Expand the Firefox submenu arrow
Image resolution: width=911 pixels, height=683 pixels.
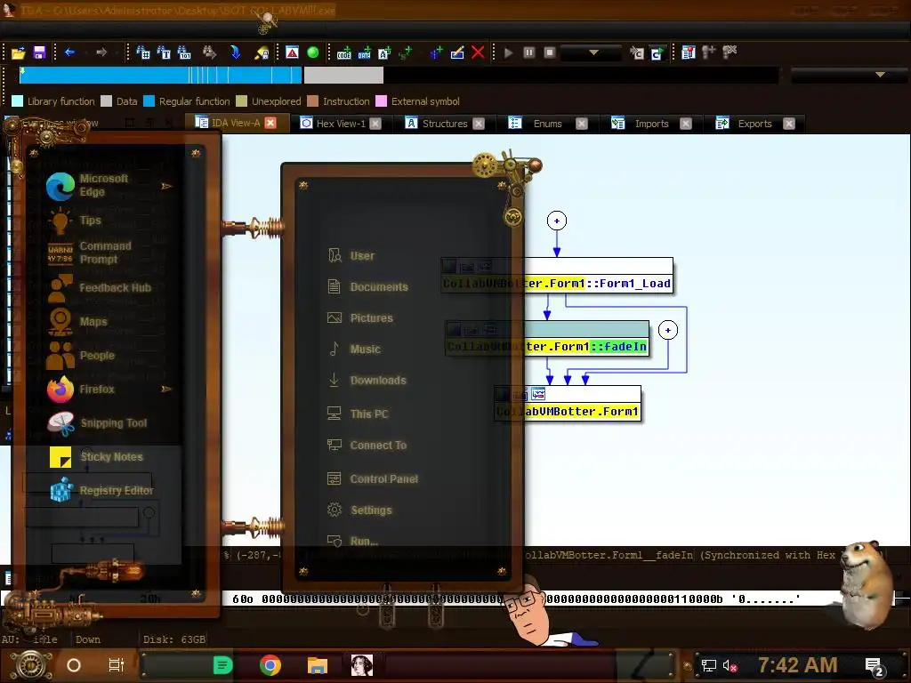[x=166, y=389]
